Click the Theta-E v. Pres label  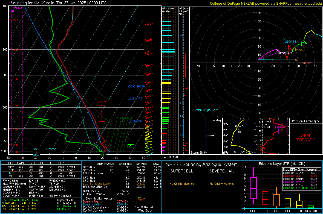(x=239, y=129)
